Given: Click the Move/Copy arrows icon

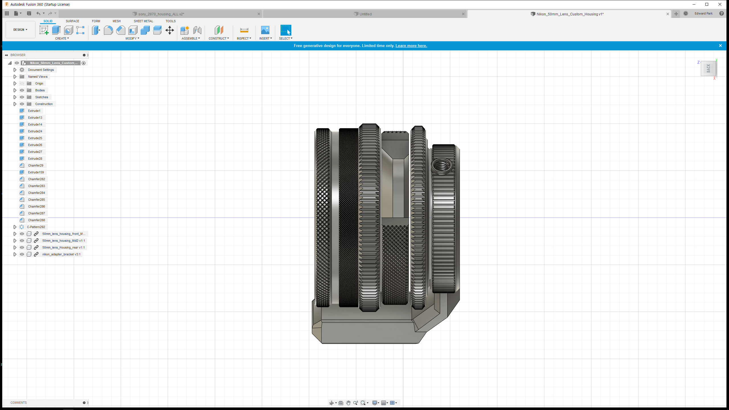Looking at the screenshot, I should click(x=170, y=30).
